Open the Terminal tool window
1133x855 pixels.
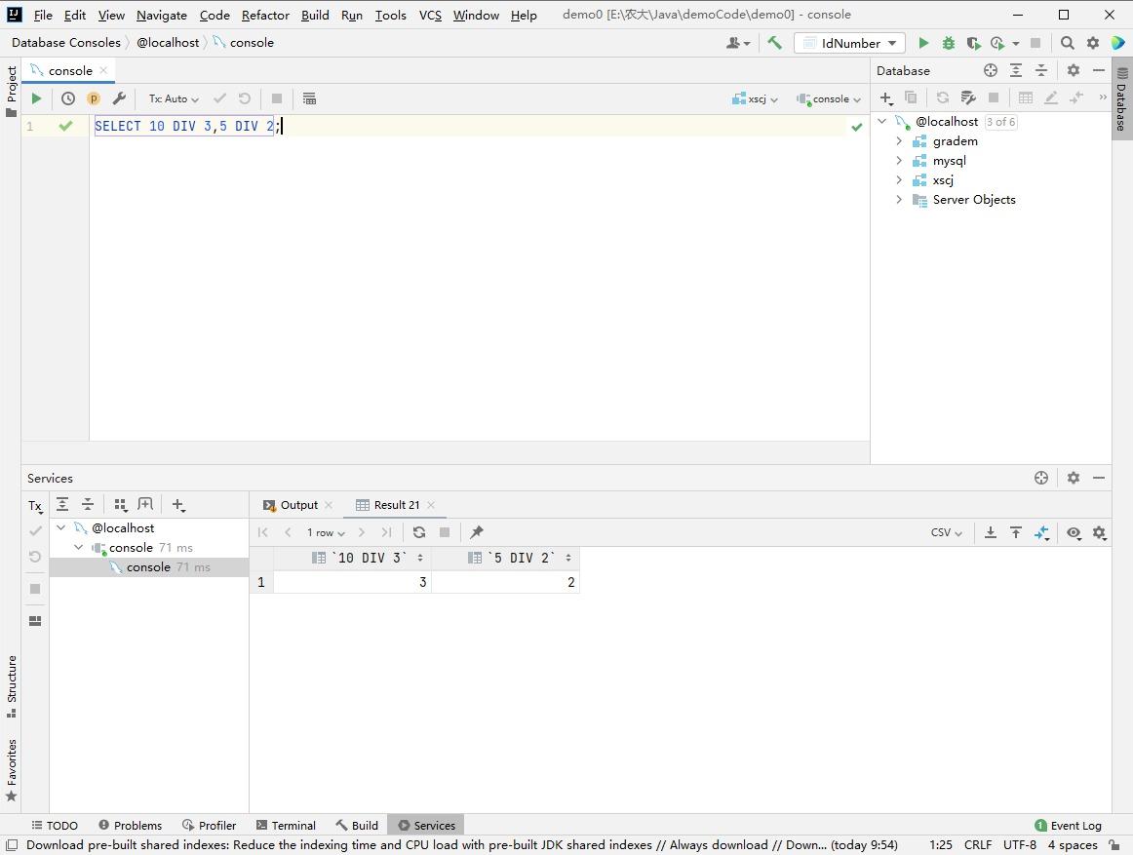pos(286,825)
